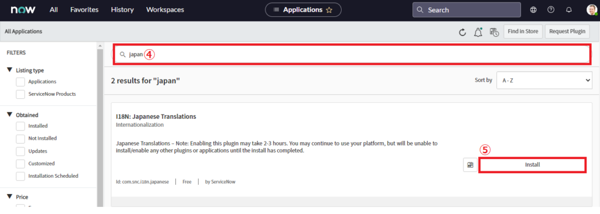Open the globe scope picker icon

coord(533,10)
